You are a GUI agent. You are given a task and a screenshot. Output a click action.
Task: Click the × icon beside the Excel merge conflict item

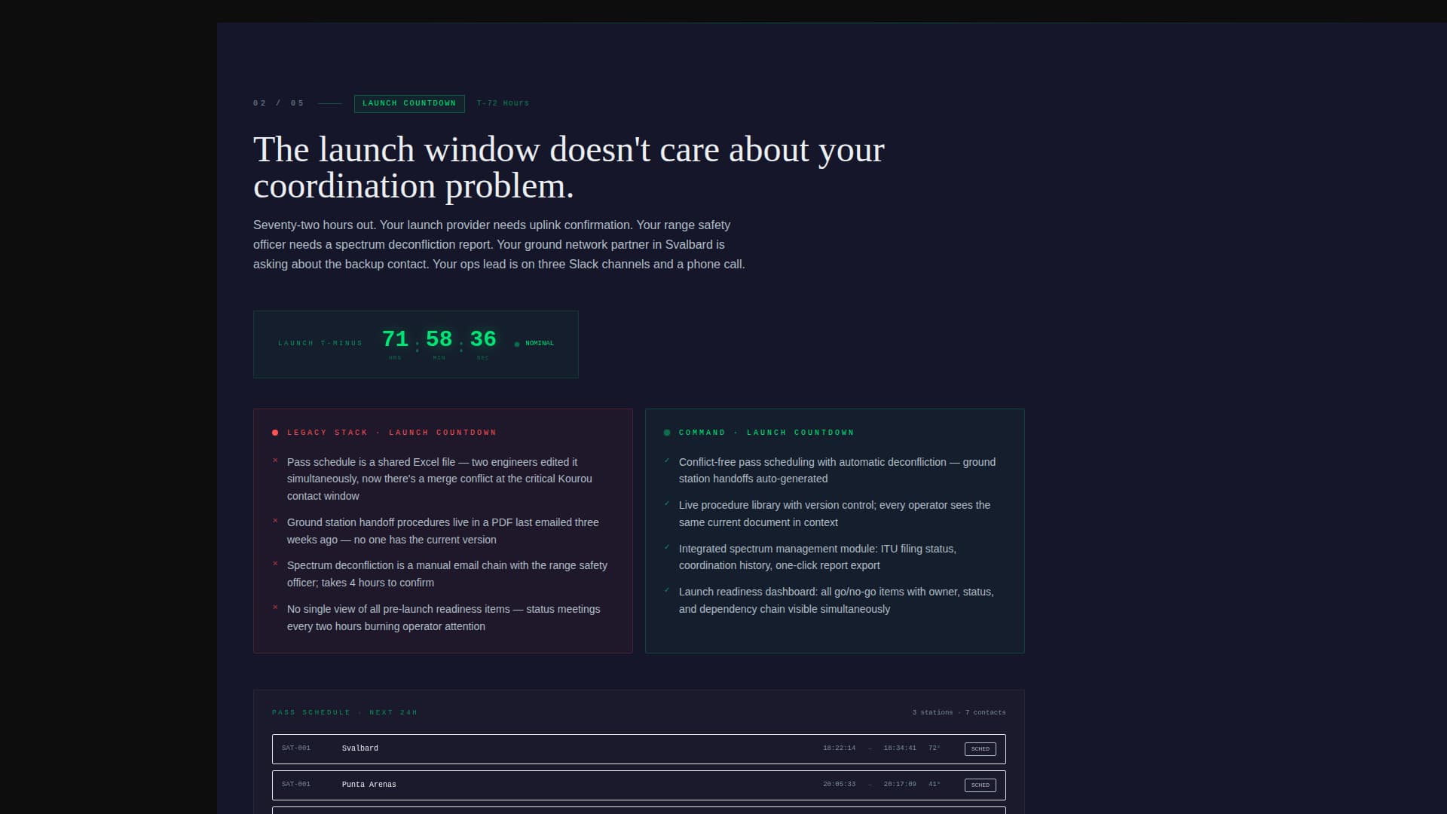[x=274, y=461]
